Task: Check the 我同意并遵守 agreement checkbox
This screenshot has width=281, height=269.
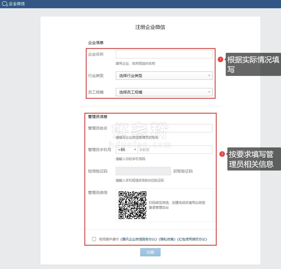Action: 94,239
